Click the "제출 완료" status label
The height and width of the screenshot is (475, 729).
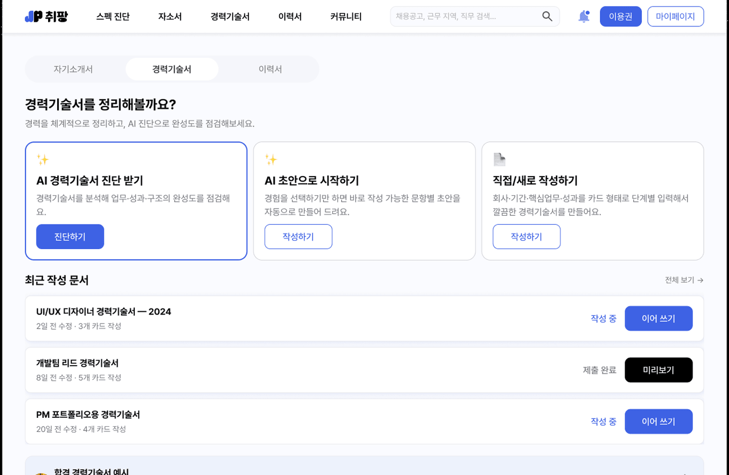(599, 370)
